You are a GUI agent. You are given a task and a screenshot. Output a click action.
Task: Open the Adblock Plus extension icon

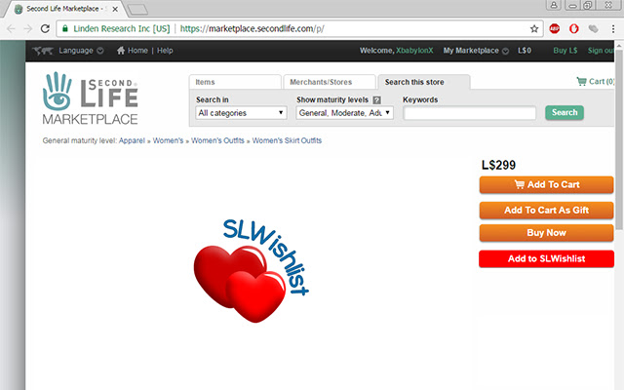[x=555, y=28]
